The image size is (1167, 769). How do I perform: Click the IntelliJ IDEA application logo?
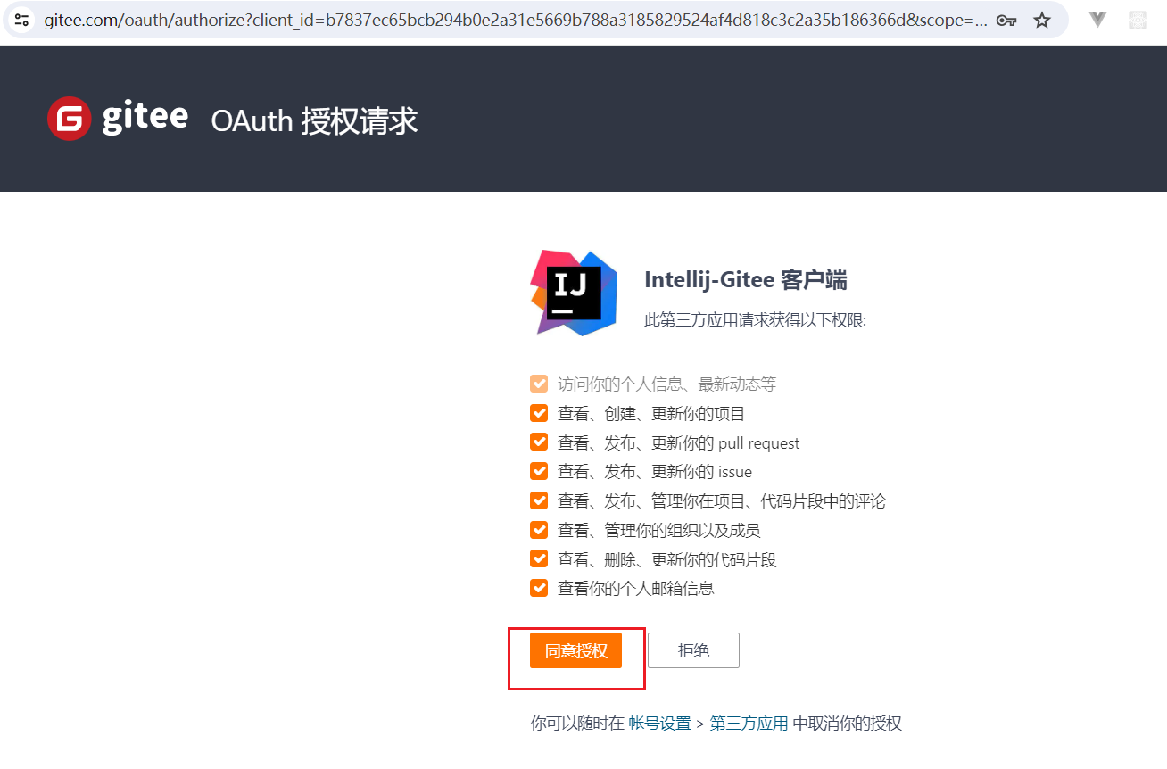[575, 293]
